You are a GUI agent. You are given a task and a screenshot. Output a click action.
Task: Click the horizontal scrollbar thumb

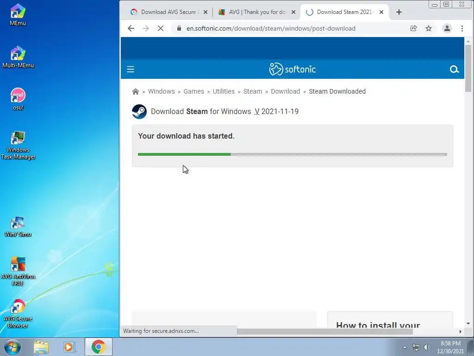pyautogui.click(x=324, y=331)
